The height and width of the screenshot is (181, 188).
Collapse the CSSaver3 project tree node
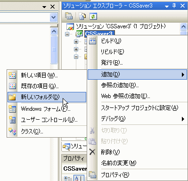pyautogui.click(x=67, y=34)
